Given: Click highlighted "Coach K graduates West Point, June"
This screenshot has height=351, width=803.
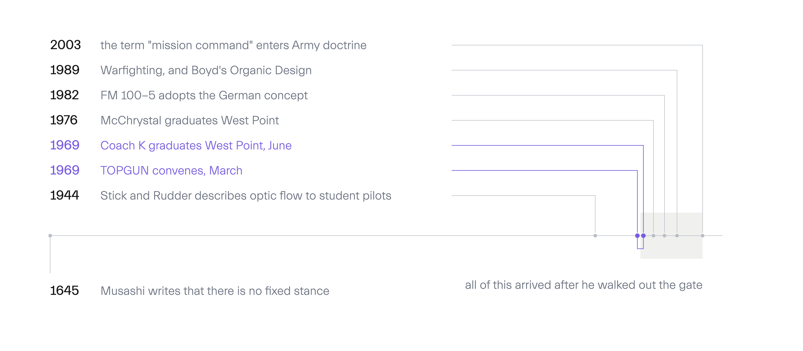Looking at the screenshot, I should tap(196, 145).
